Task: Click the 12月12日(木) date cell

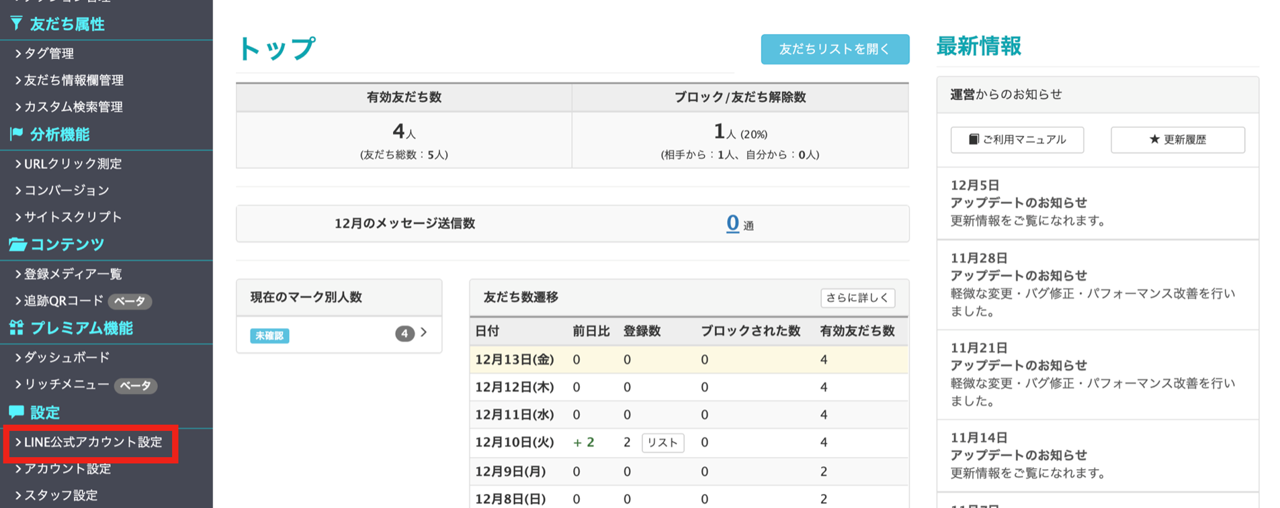Action: pyautogui.click(x=515, y=387)
